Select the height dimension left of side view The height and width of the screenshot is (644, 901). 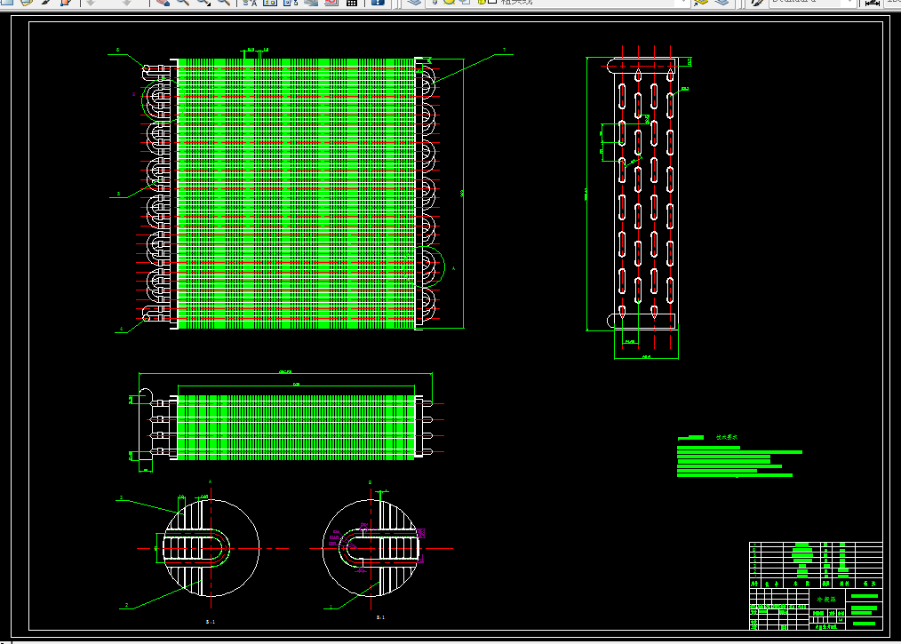click(x=586, y=194)
